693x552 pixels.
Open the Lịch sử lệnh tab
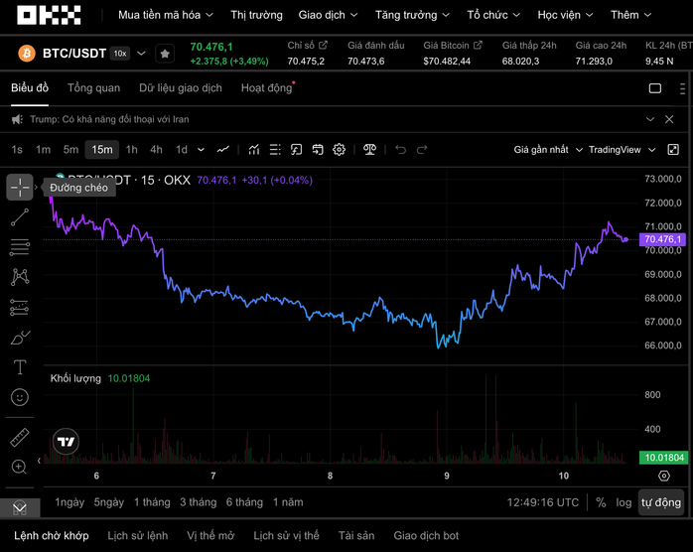pyautogui.click(x=137, y=536)
